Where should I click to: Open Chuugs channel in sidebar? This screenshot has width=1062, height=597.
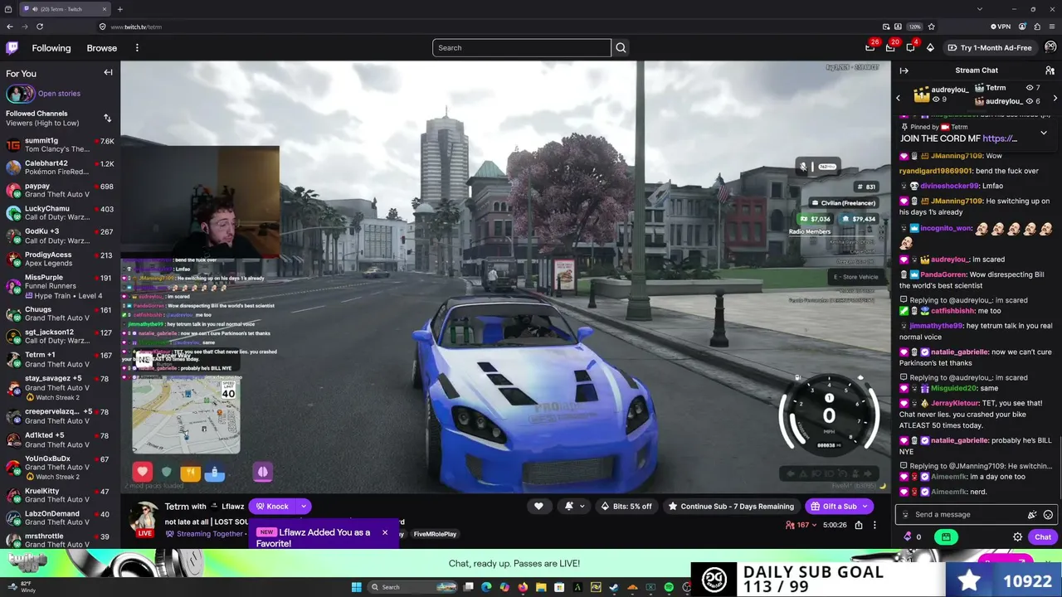coord(58,313)
